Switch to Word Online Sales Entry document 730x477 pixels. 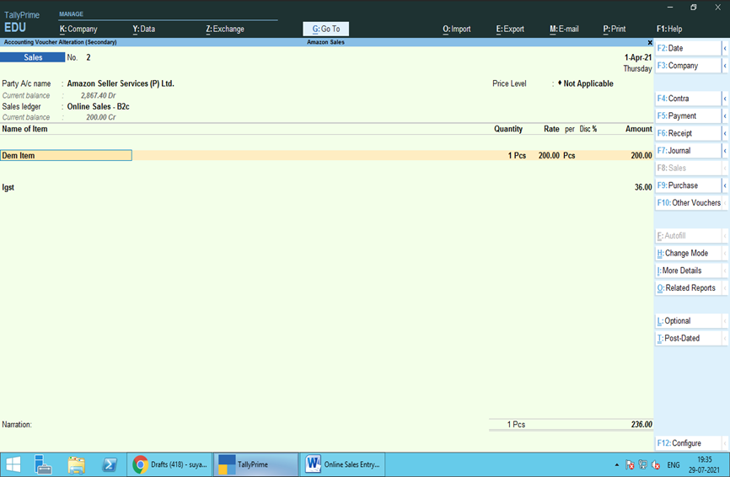(x=342, y=464)
